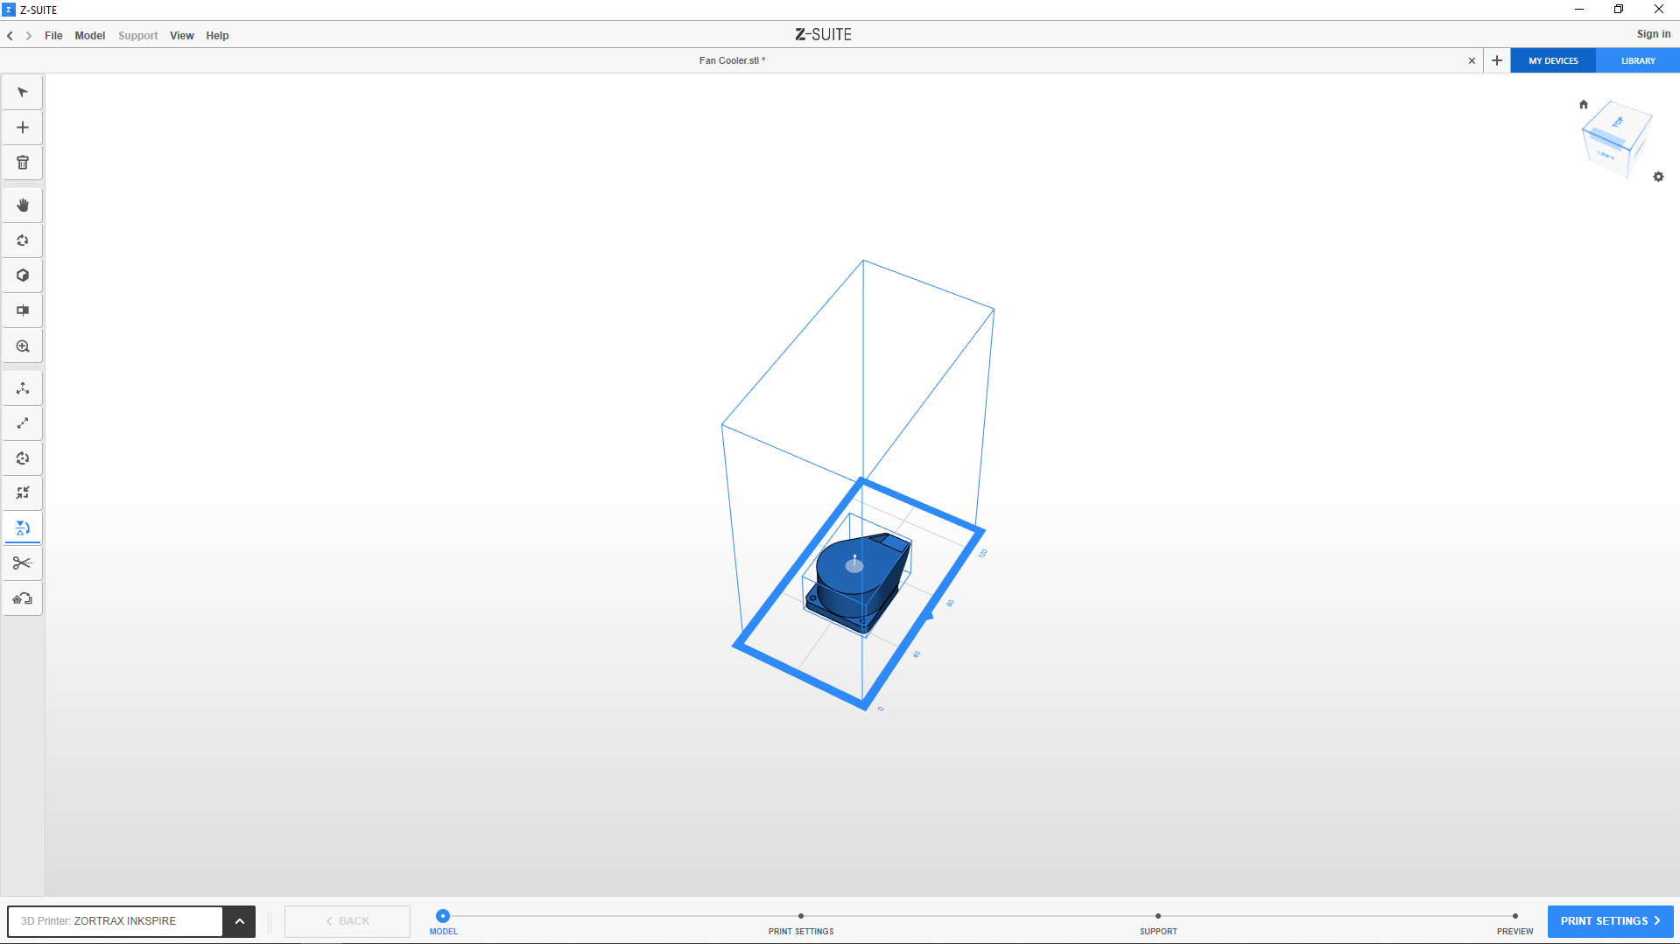Toggle the mirror tool in sidebar
Viewport: 1680px width, 944px height.
click(x=23, y=528)
